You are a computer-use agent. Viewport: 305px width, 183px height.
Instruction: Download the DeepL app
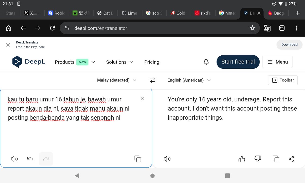point(289,44)
